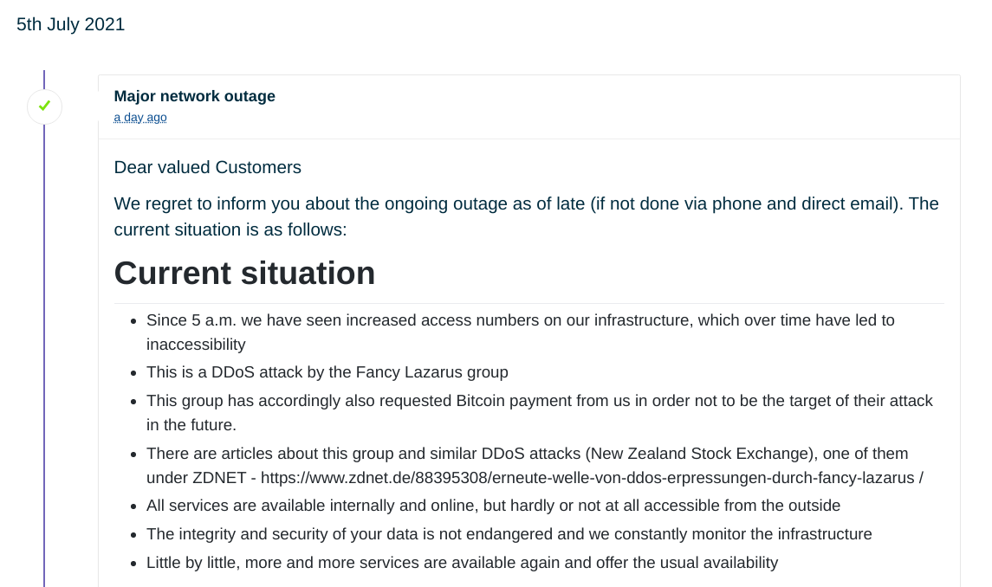Click the word 'inaccessibility' in first bullet
Image resolution: width=992 pixels, height=587 pixels.
click(x=196, y=344)
